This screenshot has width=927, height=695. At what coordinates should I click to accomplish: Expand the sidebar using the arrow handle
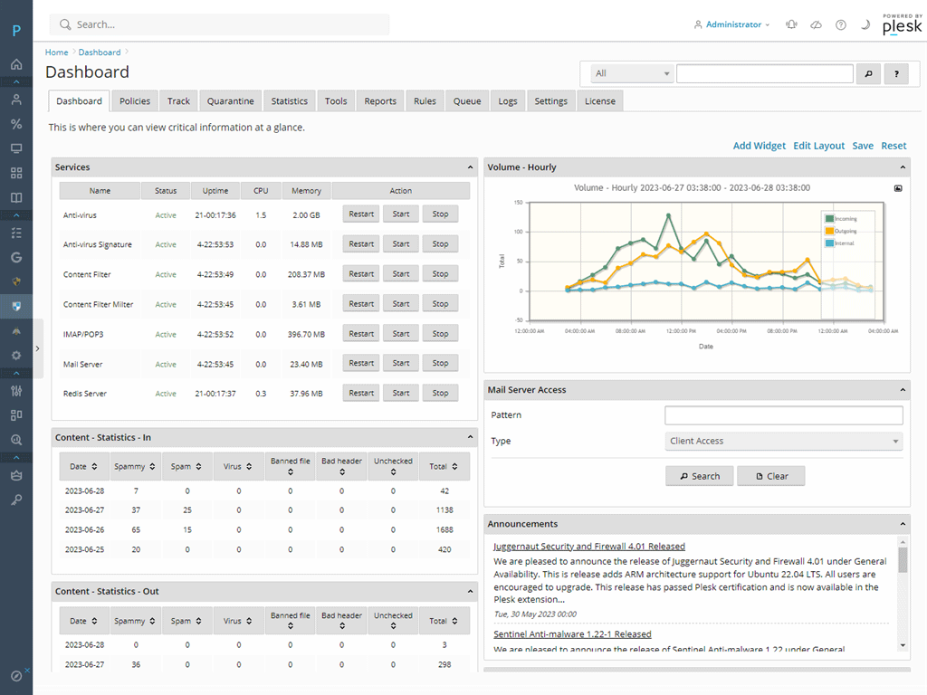click(x=38, y=348)
